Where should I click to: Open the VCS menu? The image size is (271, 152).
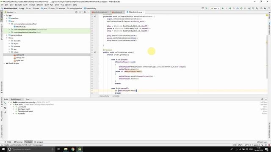tap(62, 5)
